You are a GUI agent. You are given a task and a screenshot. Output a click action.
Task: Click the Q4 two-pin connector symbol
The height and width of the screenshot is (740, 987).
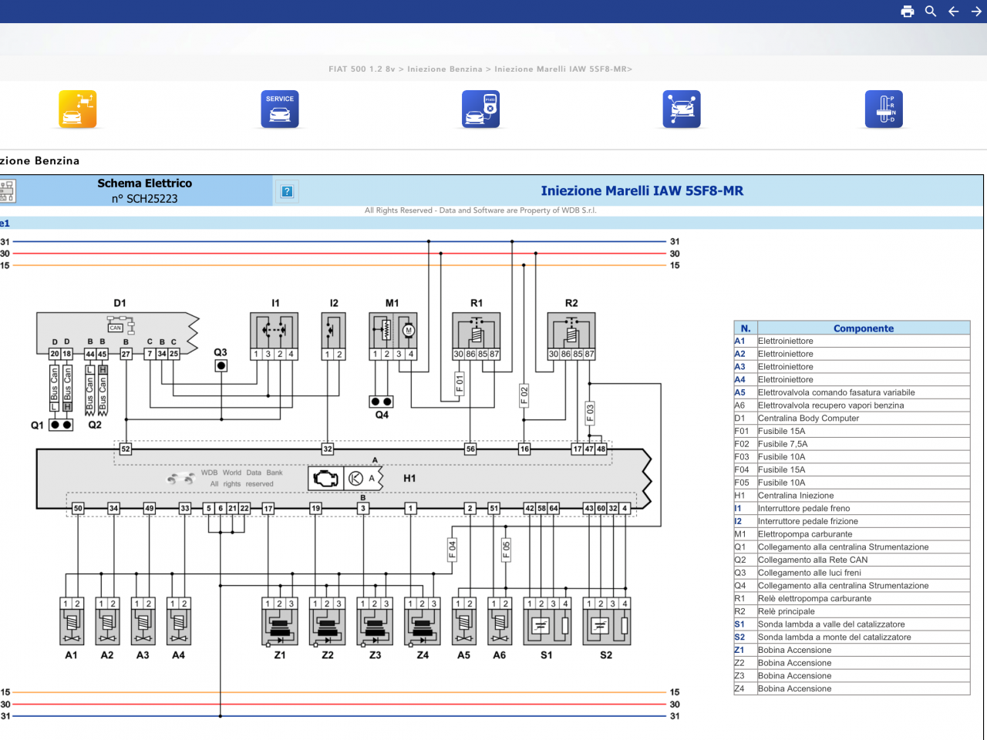coord(381,402)
